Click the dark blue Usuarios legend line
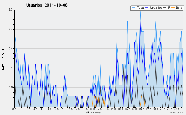 pyautogui.click(x=147, y=8)
